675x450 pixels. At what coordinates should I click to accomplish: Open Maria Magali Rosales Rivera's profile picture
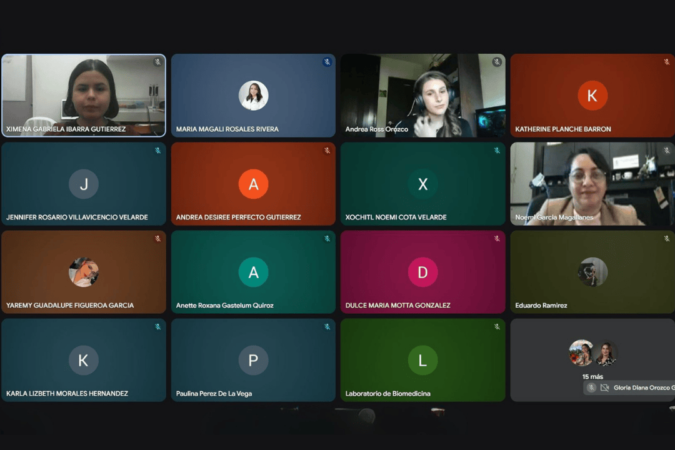[x=253, y=96]
